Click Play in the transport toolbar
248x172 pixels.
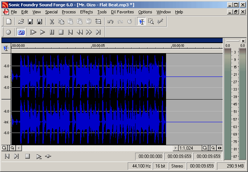coord(42,32)
